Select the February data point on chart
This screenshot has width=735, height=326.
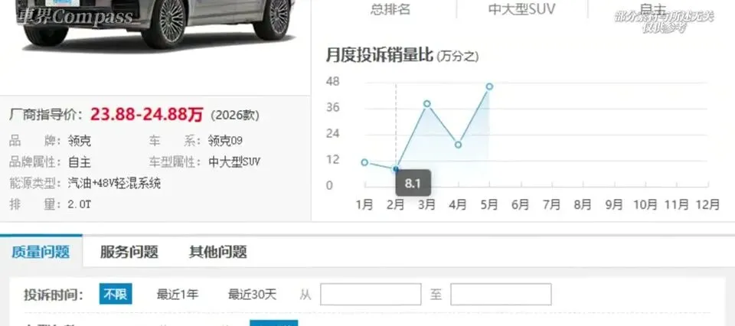point(396,168)
